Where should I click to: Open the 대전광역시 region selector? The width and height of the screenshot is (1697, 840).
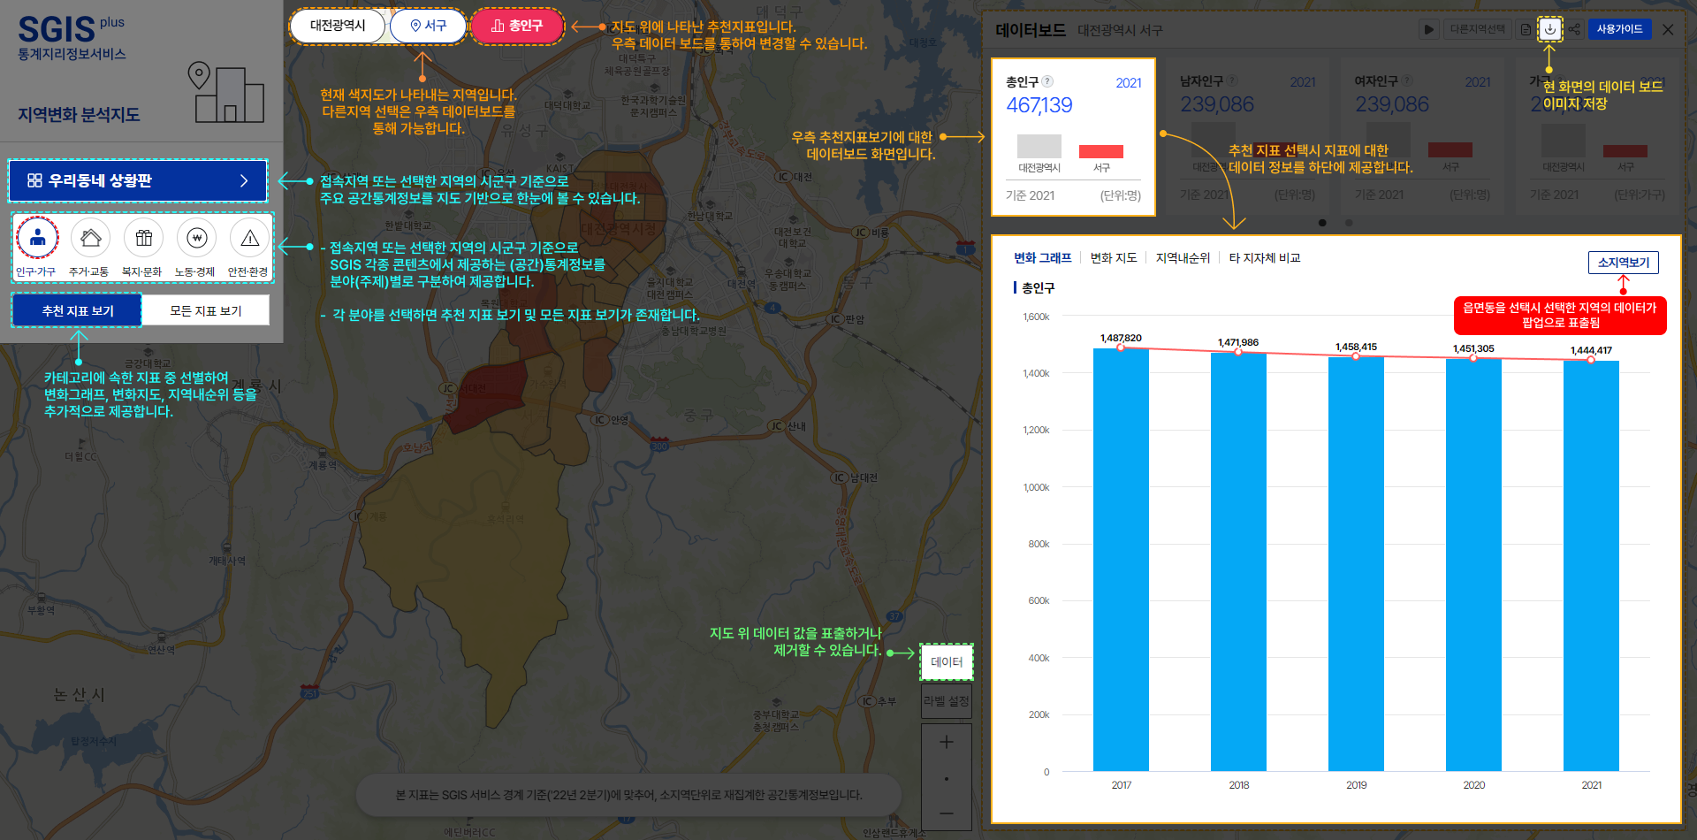tap(337, 26)
